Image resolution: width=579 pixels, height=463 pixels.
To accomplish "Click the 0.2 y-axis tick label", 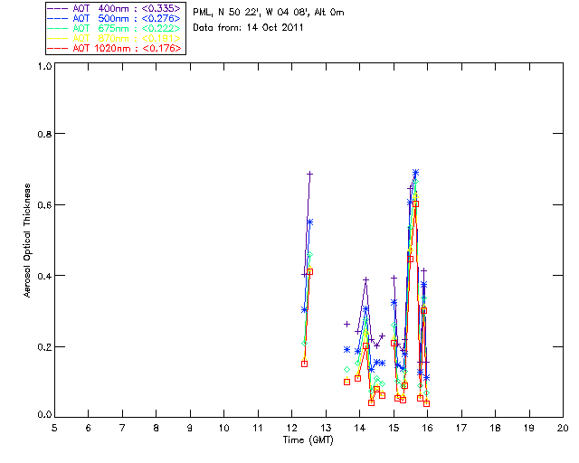I will tap(44, 347).
